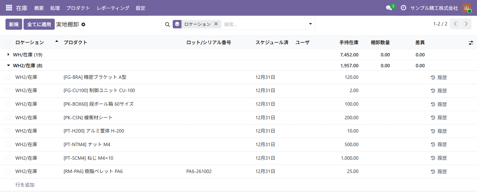Sort by ロット/シリアル番号 column header
Screen dimensions: 477x192
click(x=209, y=42)
